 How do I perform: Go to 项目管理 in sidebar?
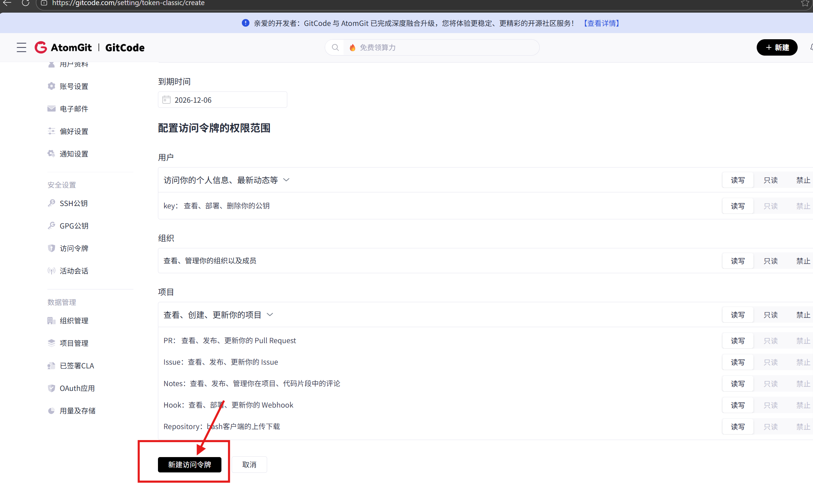[74, 343]
